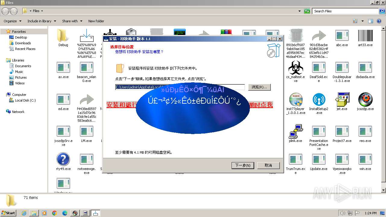The width and height of the screenshot is (386, 217).
Task: Select rwtweewge.exe file
Action: click(x=87, y=159)
